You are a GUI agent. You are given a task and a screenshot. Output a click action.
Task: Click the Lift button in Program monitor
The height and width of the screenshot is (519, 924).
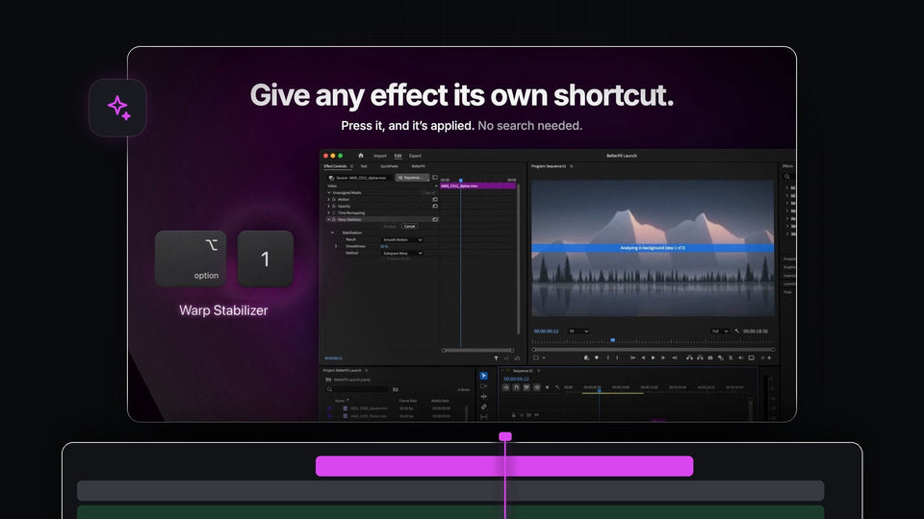pos(689,358)
